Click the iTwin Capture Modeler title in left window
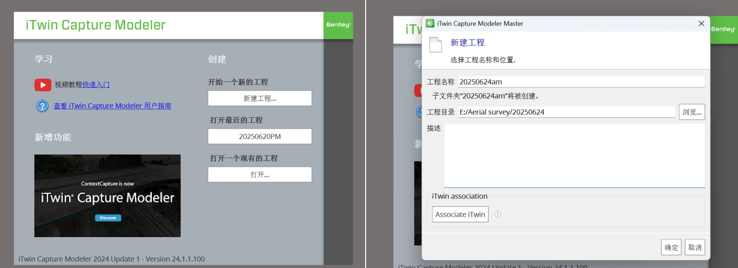This screenshot has height=268, width=738. [x=96, y=25]
